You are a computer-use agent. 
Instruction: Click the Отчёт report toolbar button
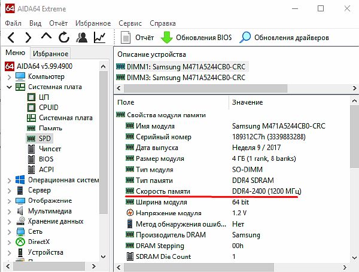pos(137,38)
